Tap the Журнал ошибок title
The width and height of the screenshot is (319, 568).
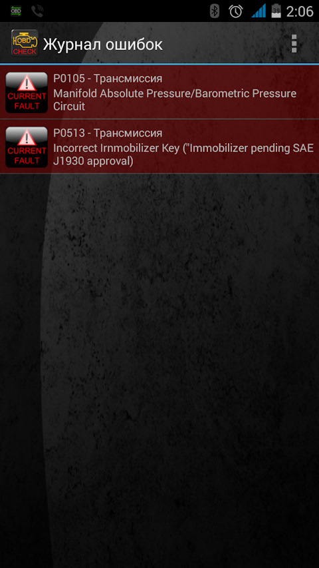[103, 45]
